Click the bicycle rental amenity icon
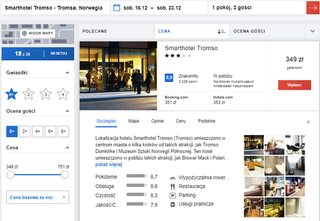 173,178
